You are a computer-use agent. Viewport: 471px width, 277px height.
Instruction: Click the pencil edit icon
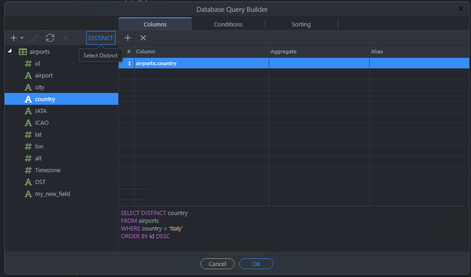point(35,38)
